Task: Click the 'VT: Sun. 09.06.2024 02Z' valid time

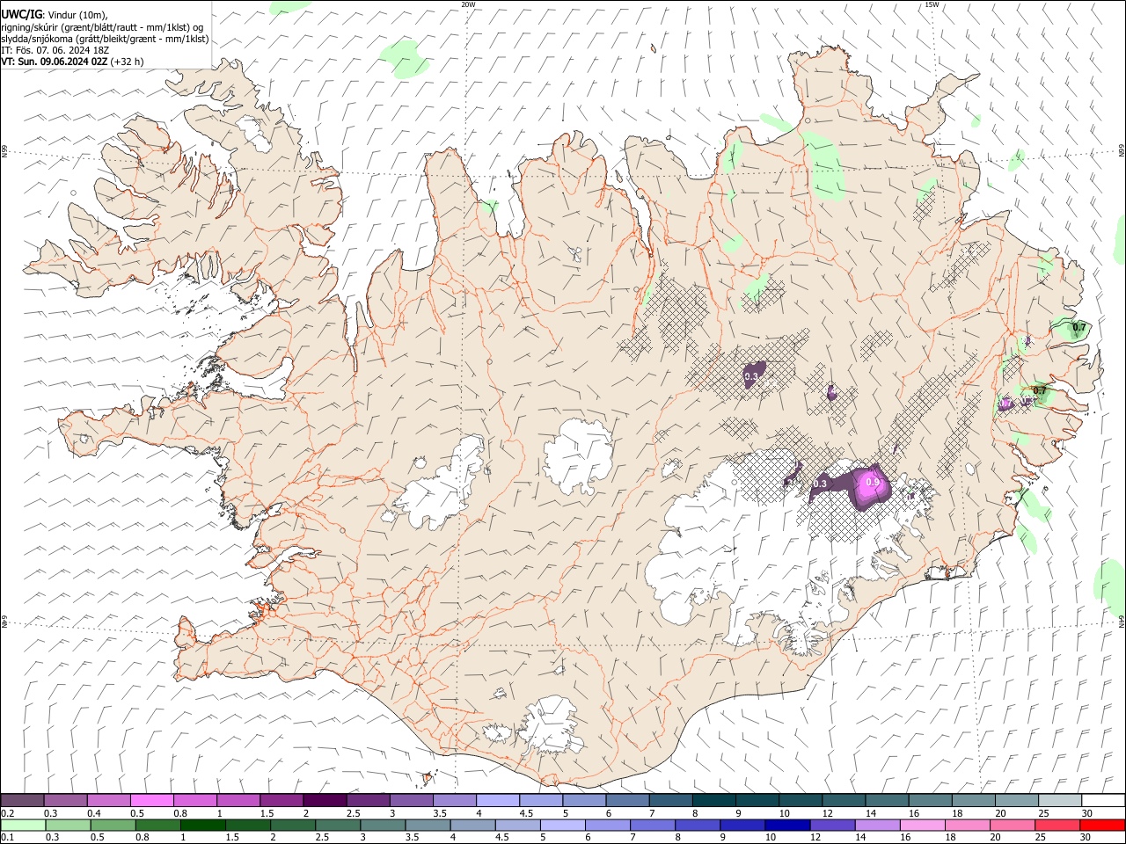Action: (x=55, y=62)
